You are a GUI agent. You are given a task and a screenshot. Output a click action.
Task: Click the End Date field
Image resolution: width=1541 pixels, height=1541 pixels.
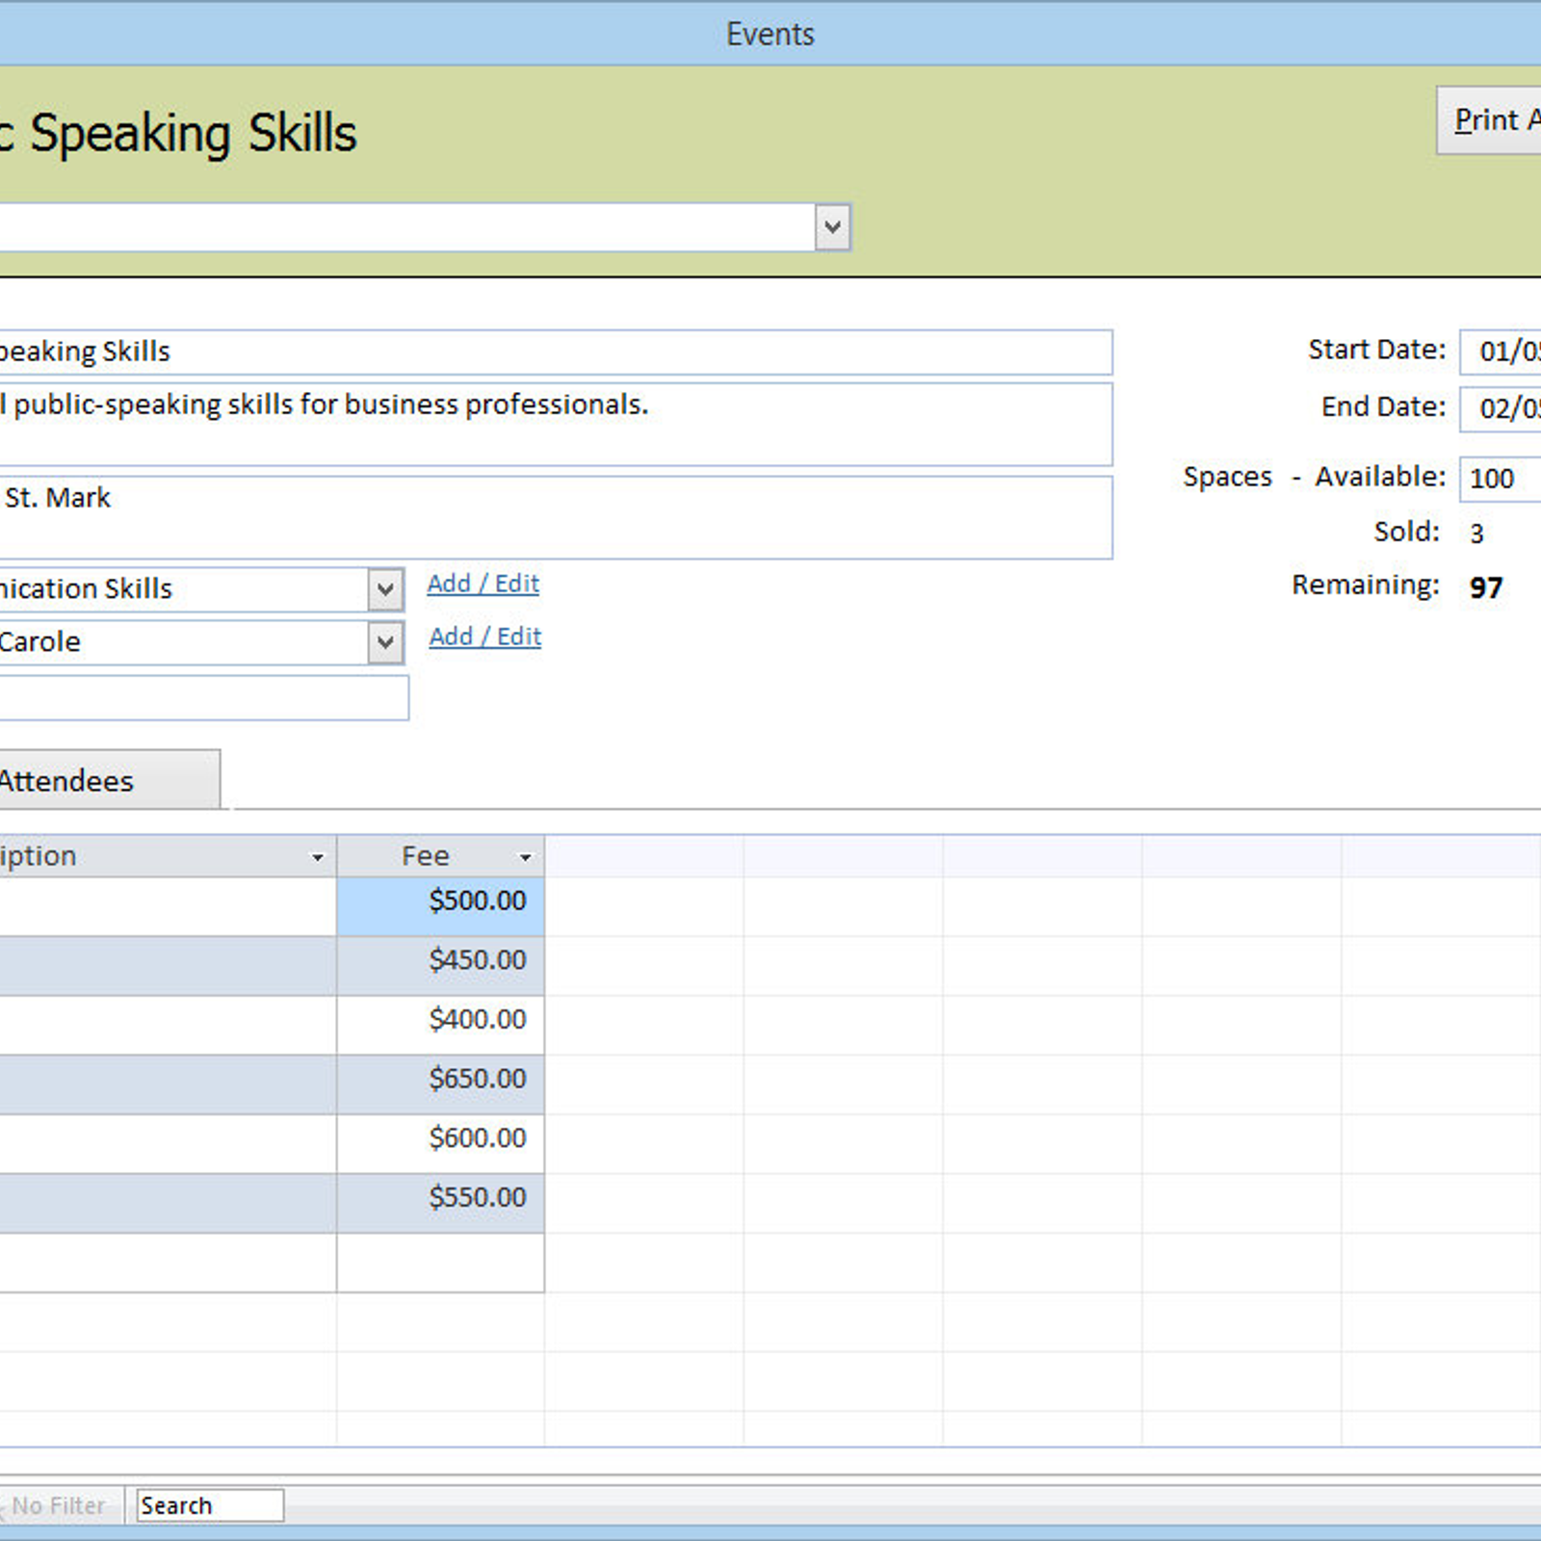[1501, 408]
